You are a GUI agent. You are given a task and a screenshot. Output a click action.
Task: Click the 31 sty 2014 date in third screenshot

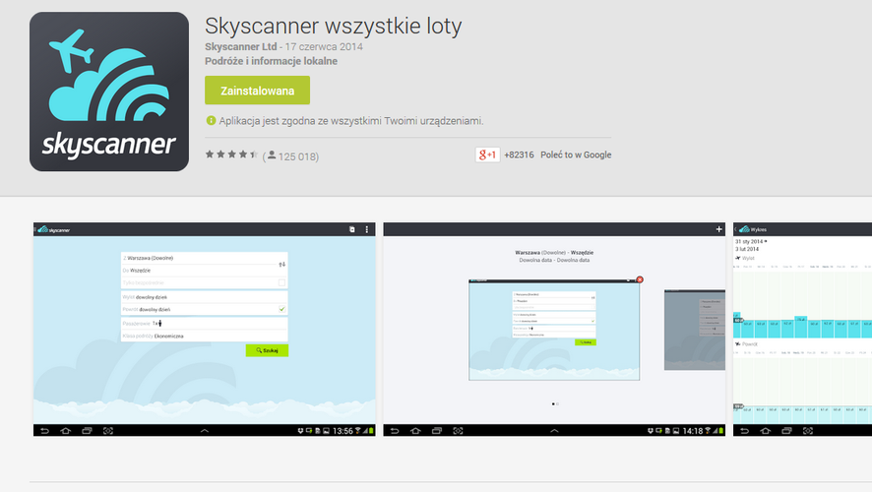[749, 242]
